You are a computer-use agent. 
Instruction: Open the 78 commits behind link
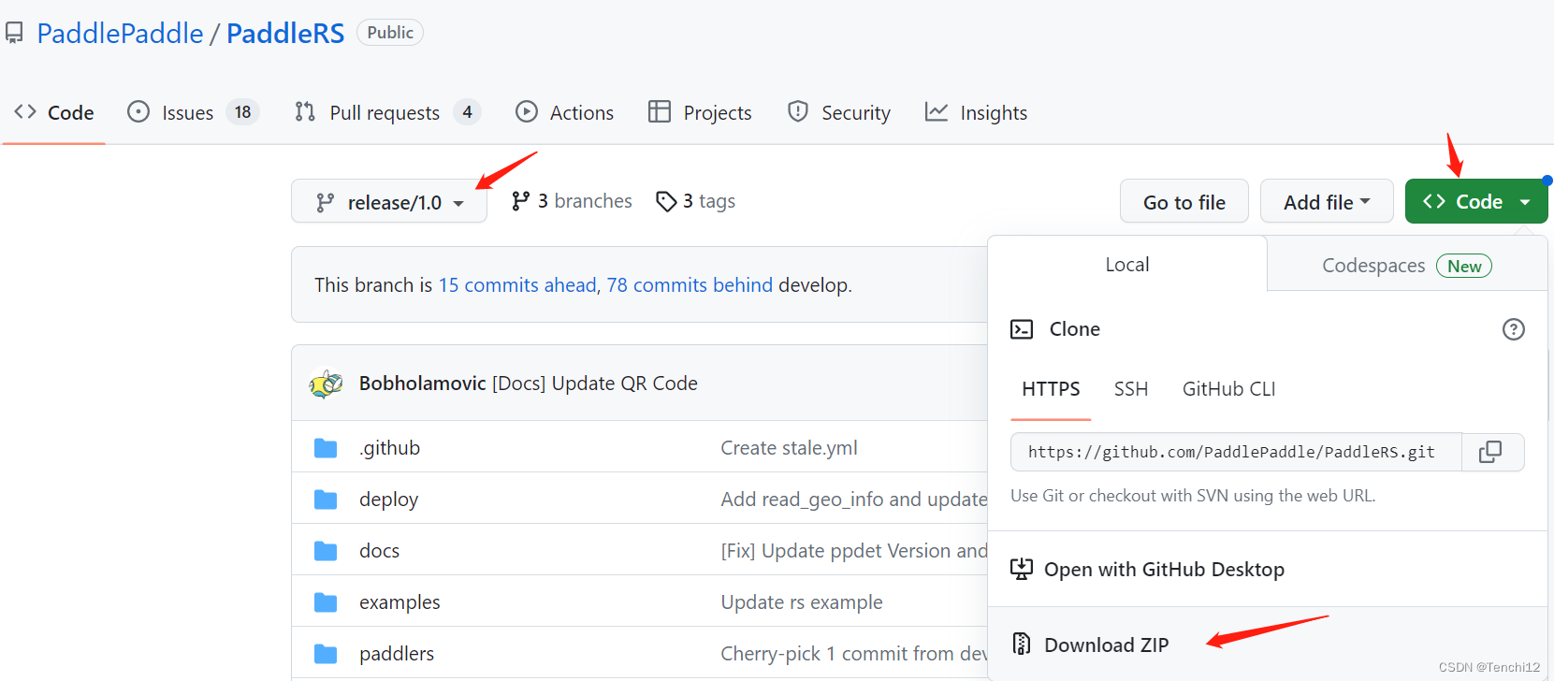690,284
